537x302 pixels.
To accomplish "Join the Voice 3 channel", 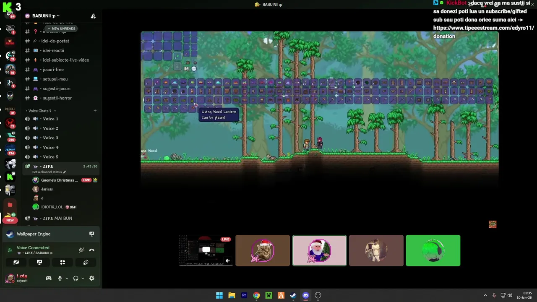I will tap(61, 138).
